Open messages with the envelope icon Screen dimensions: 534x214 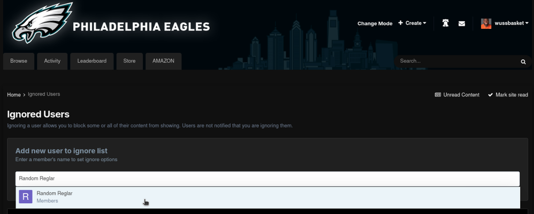(x=462, y=23)
